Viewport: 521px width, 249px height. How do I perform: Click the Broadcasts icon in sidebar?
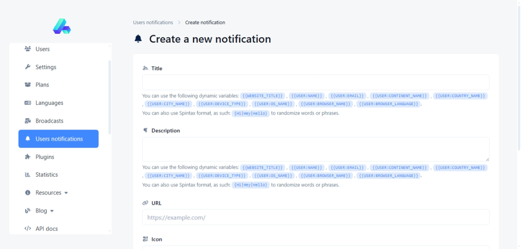click(28, 121)
